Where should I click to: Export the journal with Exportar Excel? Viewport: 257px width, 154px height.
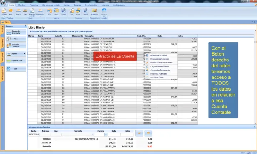16,61
